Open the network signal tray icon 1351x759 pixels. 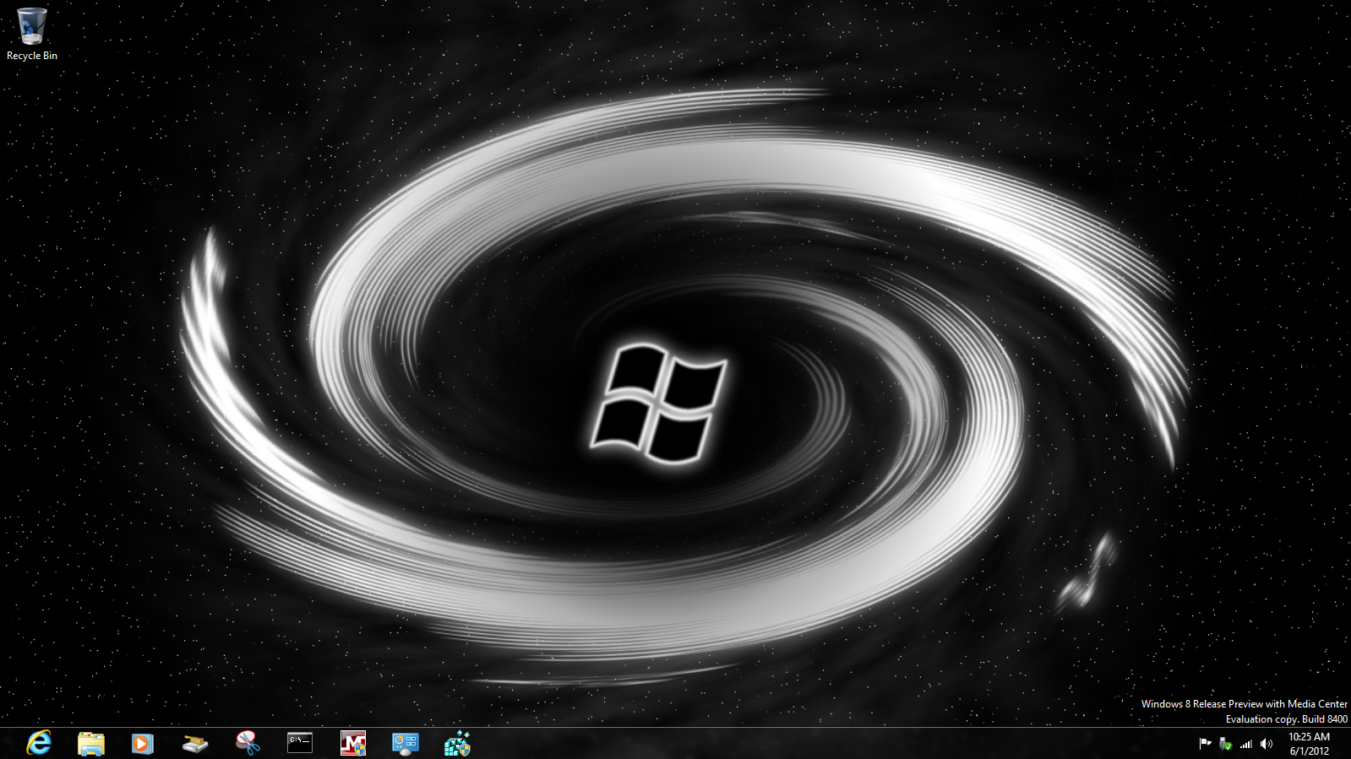coord(1246,744)
